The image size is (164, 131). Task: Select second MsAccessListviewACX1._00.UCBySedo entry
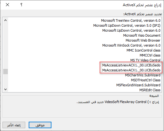pos(131,70)
